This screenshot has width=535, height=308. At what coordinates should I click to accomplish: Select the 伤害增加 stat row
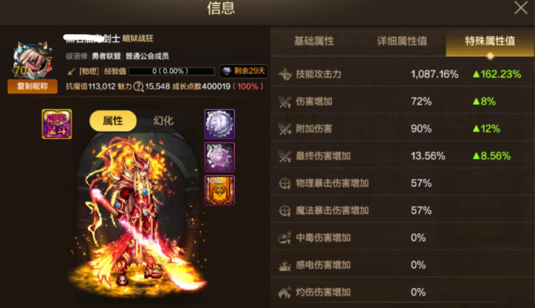click(403, 101)
